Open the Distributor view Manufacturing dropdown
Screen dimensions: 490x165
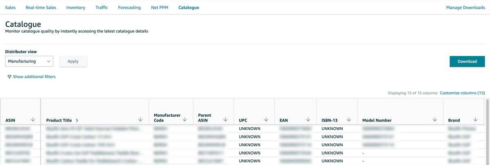point(29,61)
